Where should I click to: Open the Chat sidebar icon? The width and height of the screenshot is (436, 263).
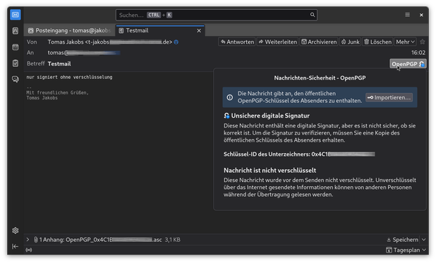tap(16, 79)
